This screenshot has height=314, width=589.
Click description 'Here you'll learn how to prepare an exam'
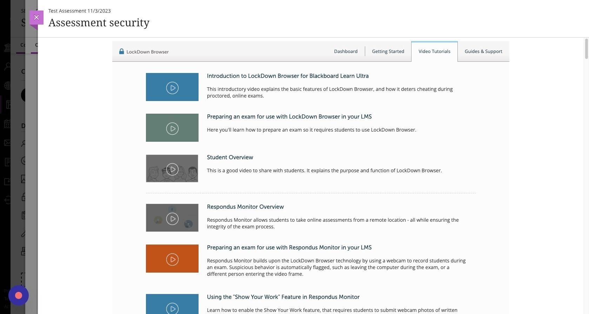[x=312, y=130]
